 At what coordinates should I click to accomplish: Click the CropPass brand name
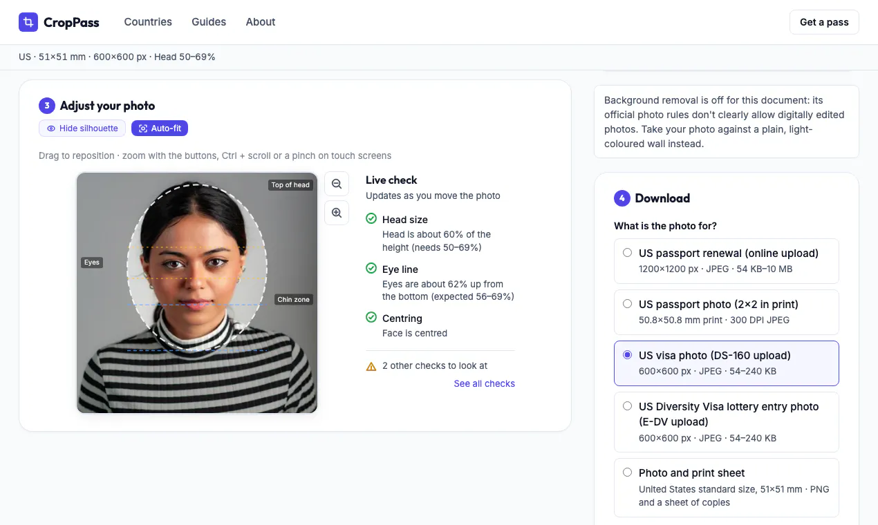coord(71,23)
